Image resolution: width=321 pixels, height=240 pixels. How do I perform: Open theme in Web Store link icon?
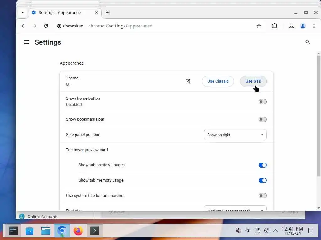[188, 81]
